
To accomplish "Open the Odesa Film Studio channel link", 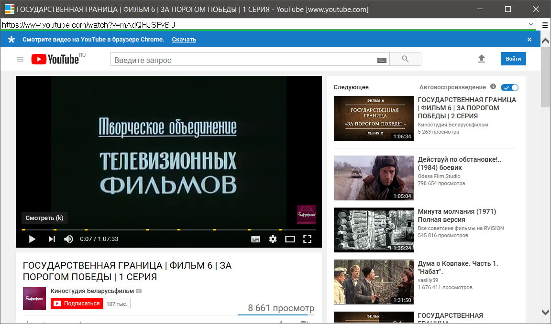I will (x=439, y=176).
